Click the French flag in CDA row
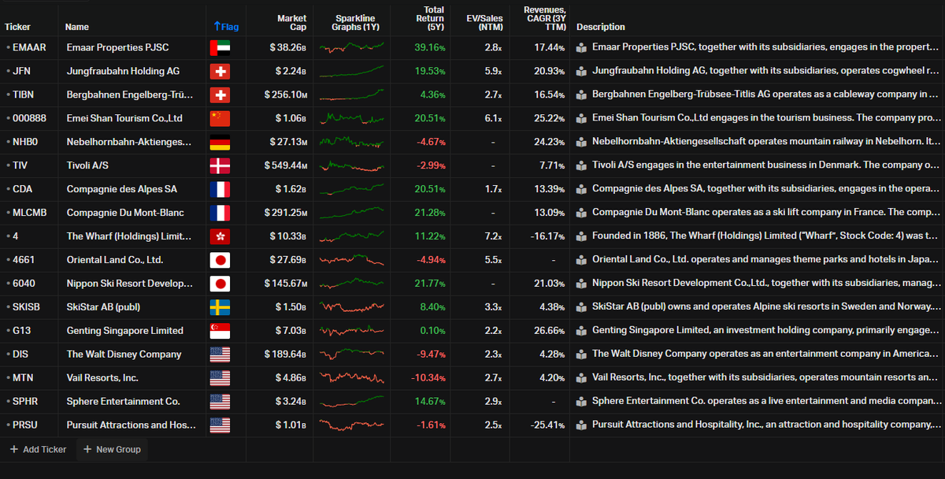Viewport: 945px width, 479px height. pyautogui.click(x=220, y=189)
